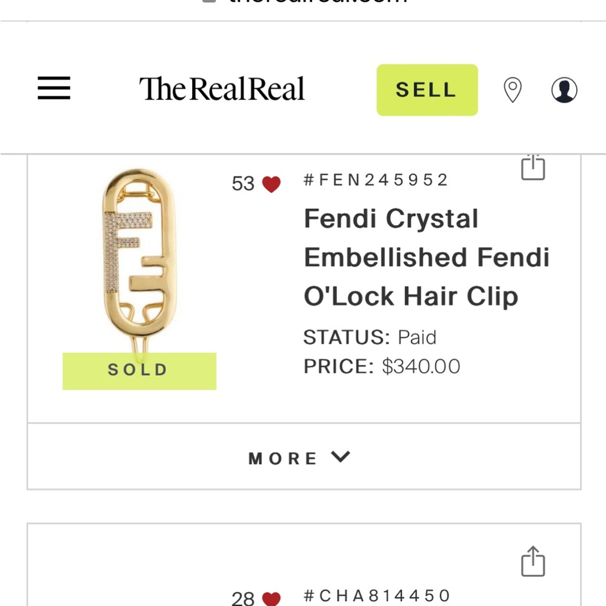
Task: Click the TheRealReal logo
Action: pos(222,88)
